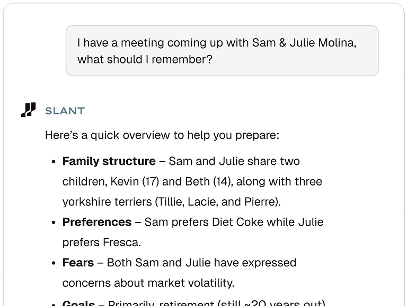The width and height of the screenshot is (407, 306).
Task: Click the 'what should I remember?' line
Action: pos(145,60)
